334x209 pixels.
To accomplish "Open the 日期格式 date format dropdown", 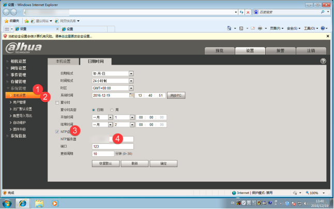I will (x=131, y=74).
